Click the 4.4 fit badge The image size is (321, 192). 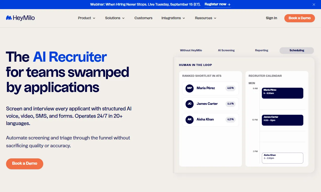click(231, 104)
